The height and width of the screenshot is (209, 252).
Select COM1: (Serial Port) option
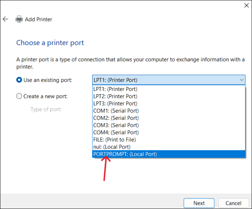[x=116, y=111]
